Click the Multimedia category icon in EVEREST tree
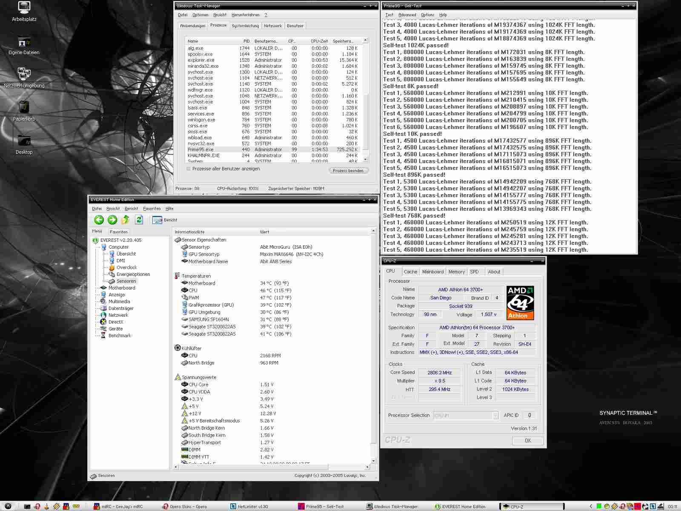The width and height of the screenshot is (681, 511). click(103, 301)
